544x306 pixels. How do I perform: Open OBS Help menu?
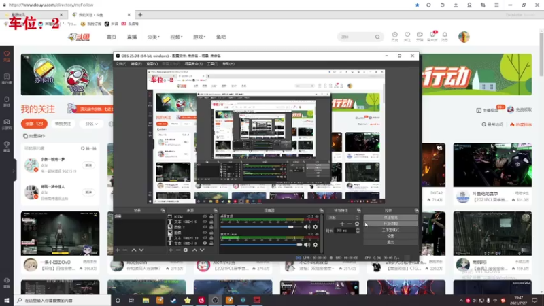[228, 64]
